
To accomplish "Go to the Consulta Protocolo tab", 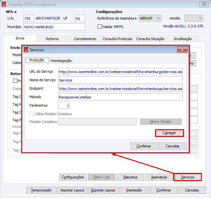I will tap(118, 39).
